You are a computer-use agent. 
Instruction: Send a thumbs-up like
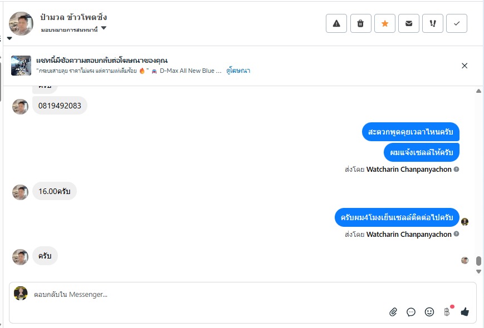click(465, 312)
